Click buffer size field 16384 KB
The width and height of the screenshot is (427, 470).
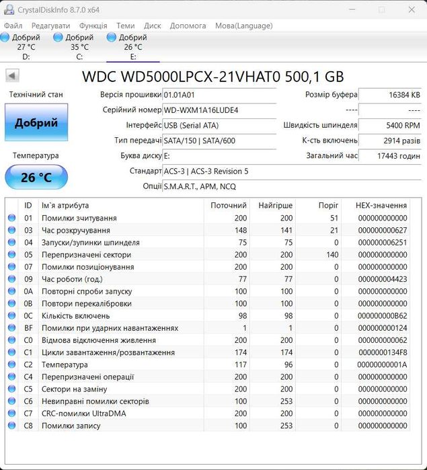[390, 95]
